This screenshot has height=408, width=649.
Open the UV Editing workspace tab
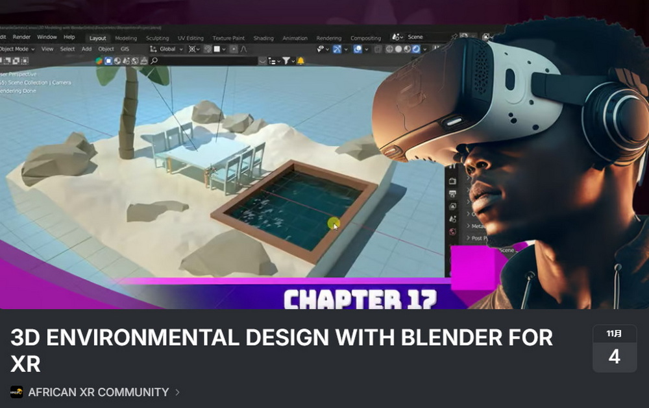tap(190, 38)
